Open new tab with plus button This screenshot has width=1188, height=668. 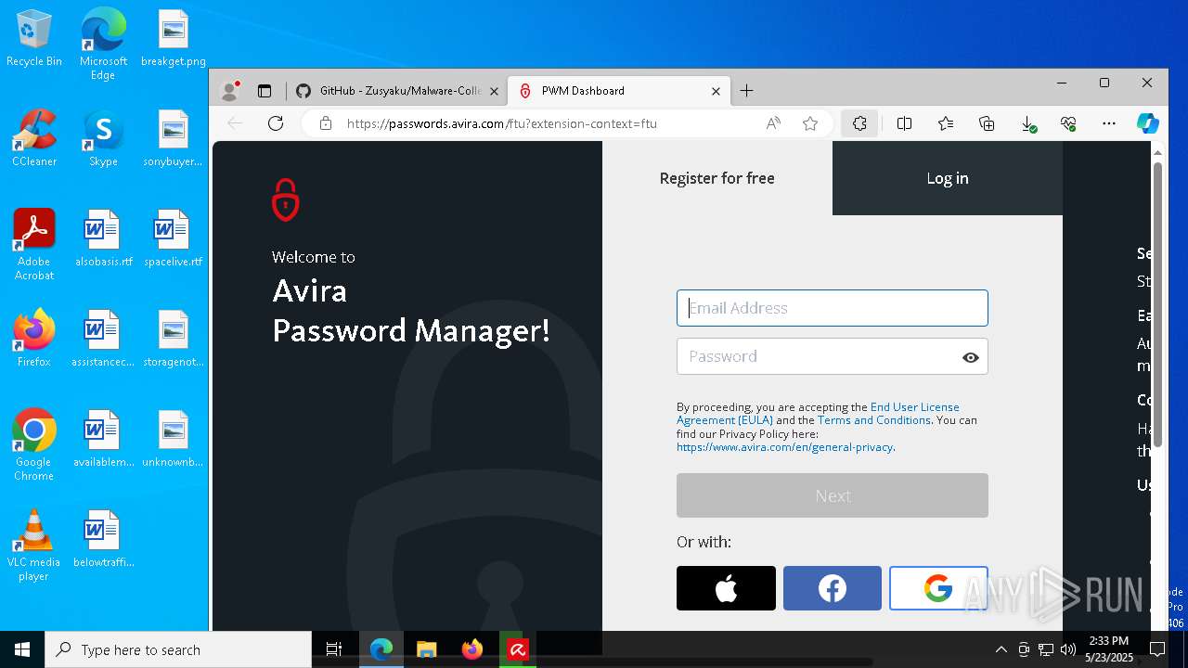747,91
